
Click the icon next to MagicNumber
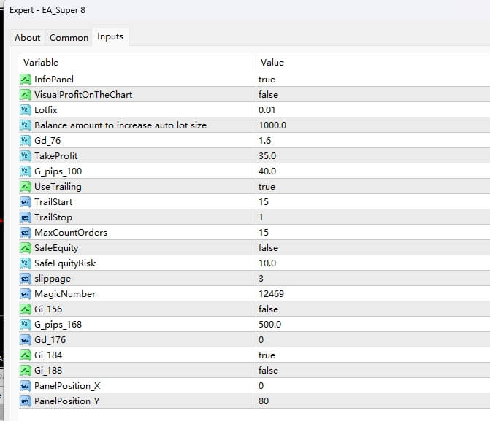[26, 293]
